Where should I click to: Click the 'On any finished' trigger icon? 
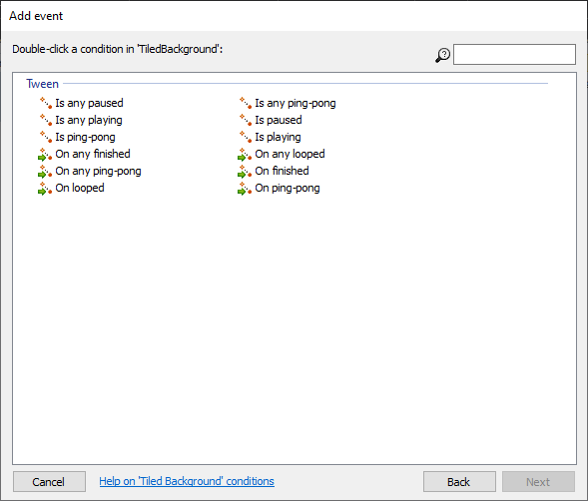(45, 154)
